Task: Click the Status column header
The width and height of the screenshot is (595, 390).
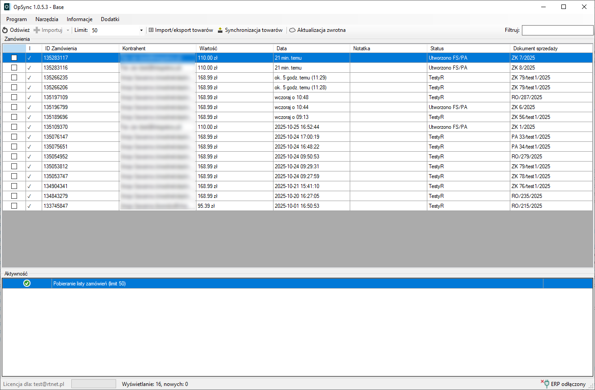Action: [468, 48]
